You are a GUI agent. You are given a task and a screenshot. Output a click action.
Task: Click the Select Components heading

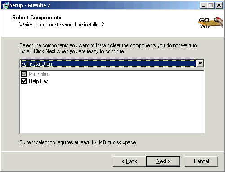[37, 18]
